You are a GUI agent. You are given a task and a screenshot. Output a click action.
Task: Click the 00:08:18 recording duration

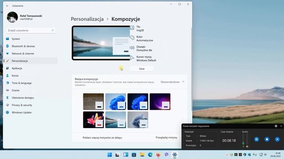coord(229,140)
